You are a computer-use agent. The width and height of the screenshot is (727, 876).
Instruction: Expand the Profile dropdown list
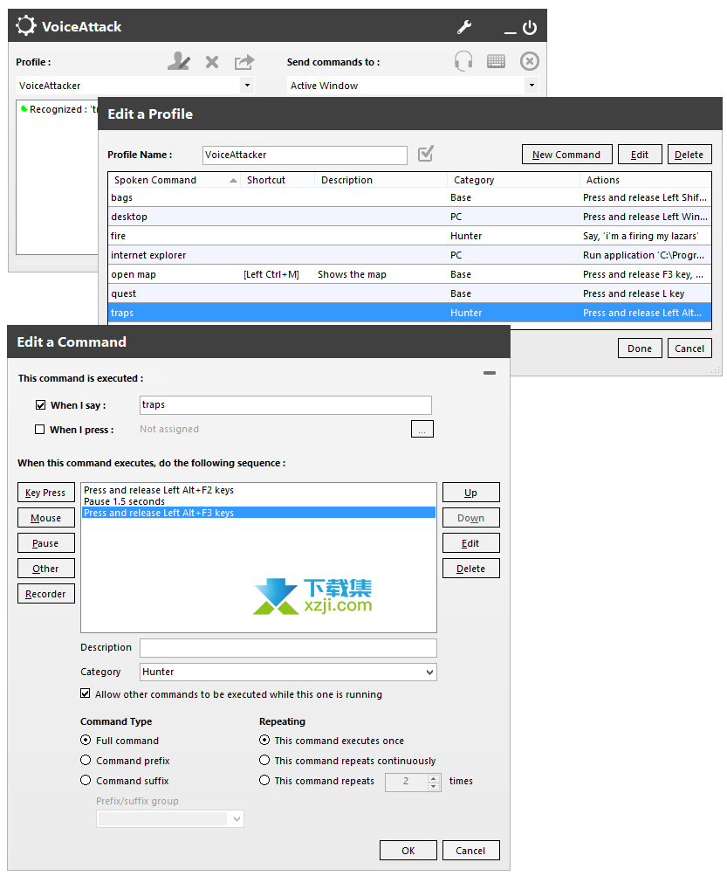click(247, 86)
